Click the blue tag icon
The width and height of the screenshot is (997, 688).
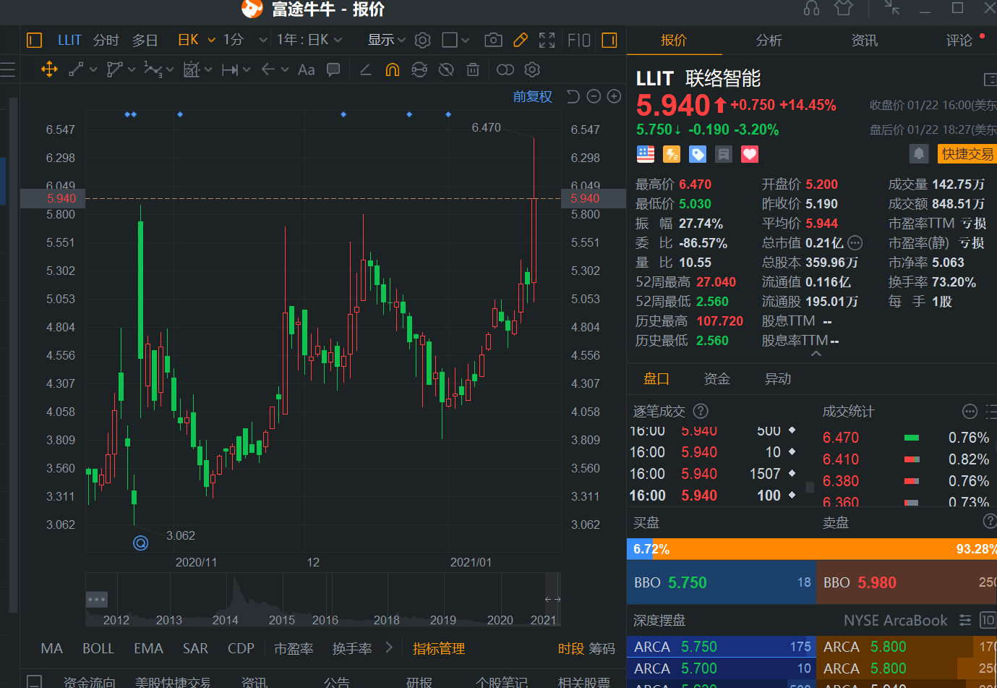pos(698,154)
